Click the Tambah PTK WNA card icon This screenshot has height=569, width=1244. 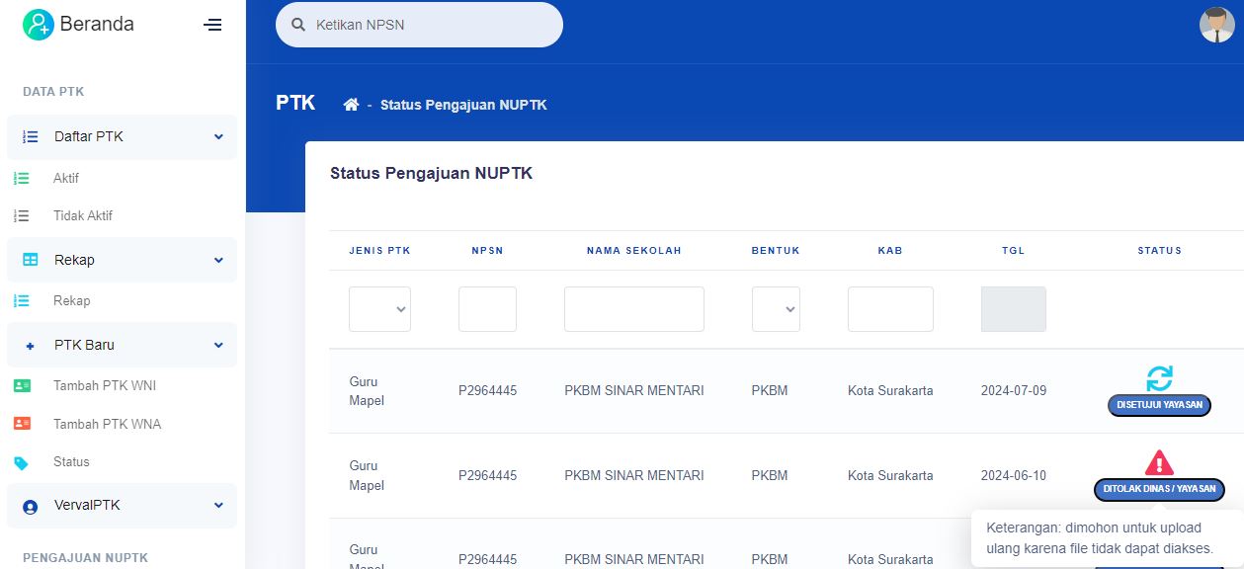(22, 424)
